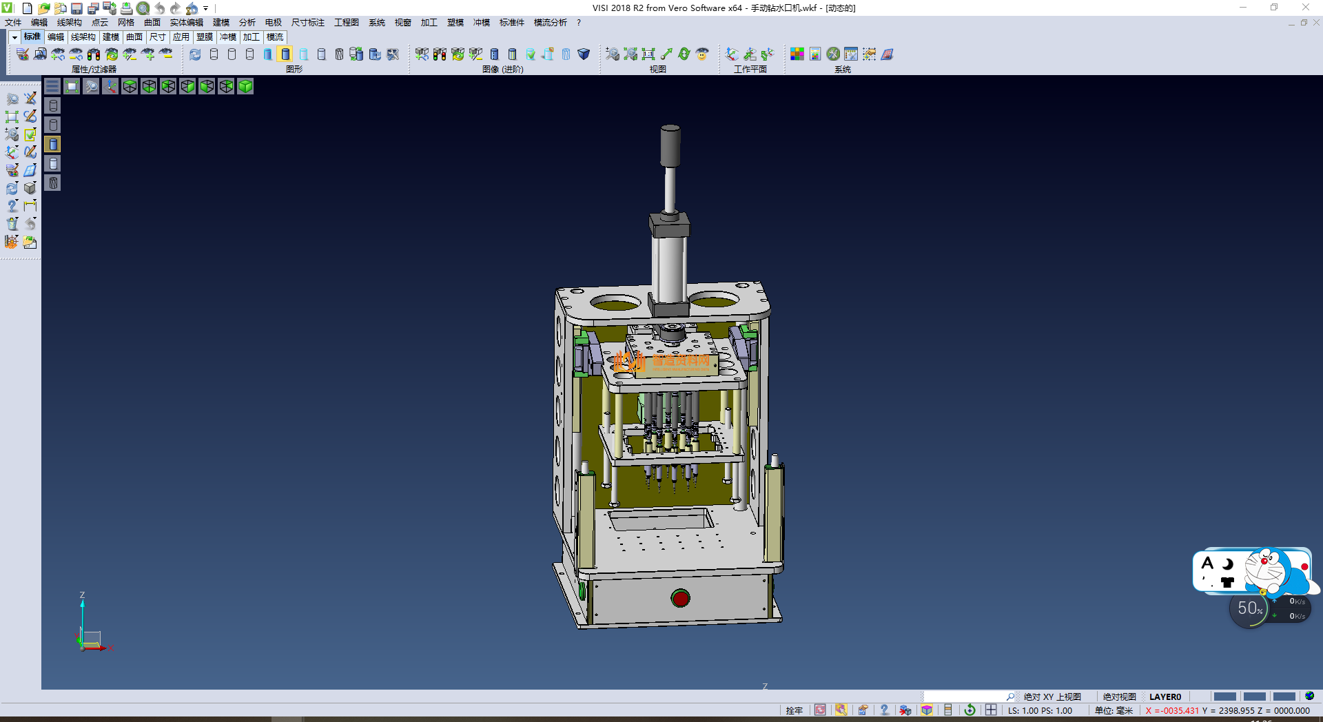Screen dimensions: 1323x722
Task: Click the green dynamic rotation arrows icon
Action: click(x=684, y=54)
